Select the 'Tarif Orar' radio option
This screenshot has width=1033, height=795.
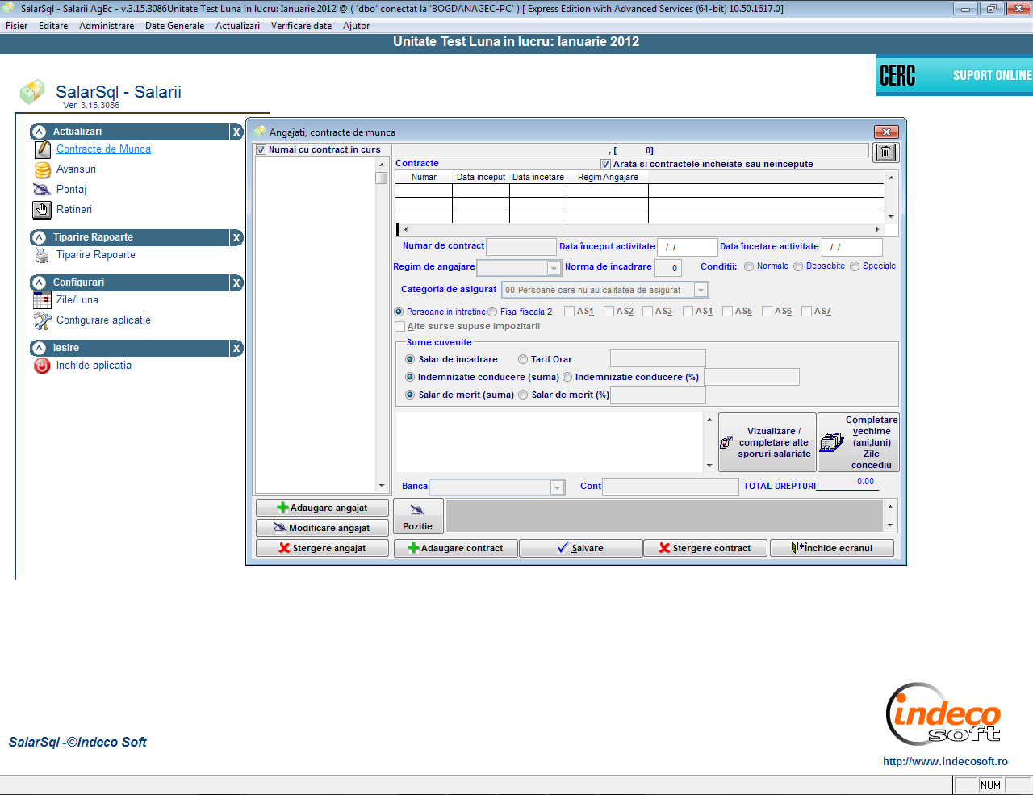[x=523, y=360]
